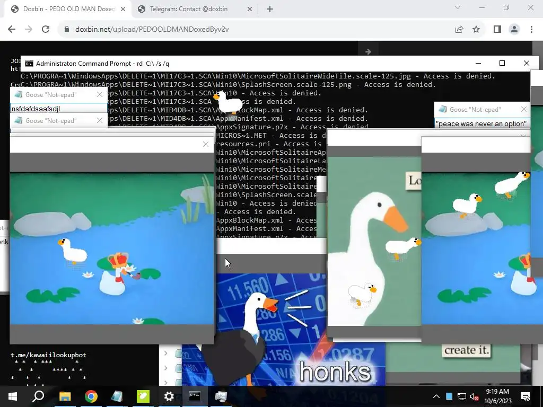Open the tab search chevron in Chrome

(x=458, y=7)
